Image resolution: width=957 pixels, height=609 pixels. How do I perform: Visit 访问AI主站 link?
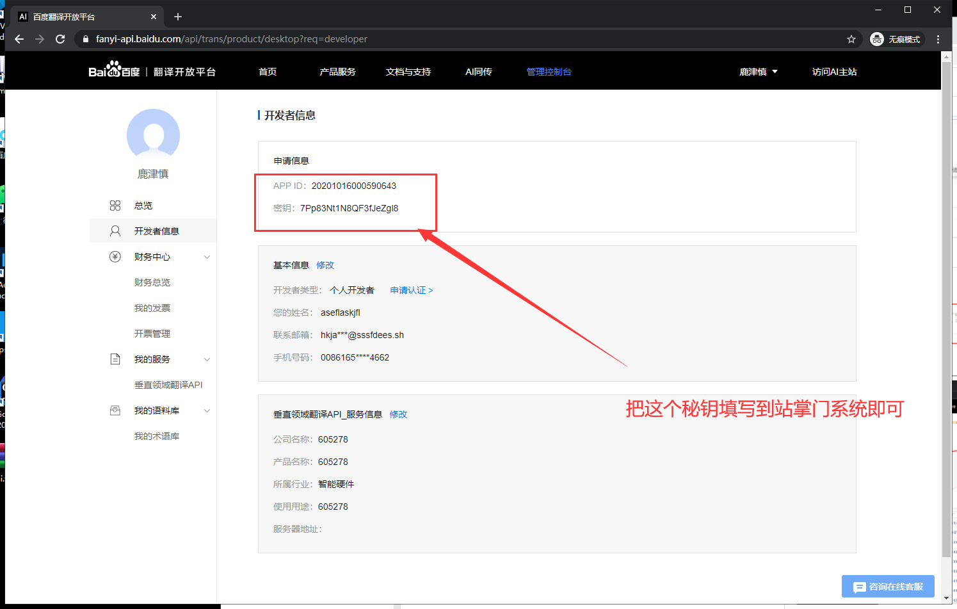coord(835,72)
